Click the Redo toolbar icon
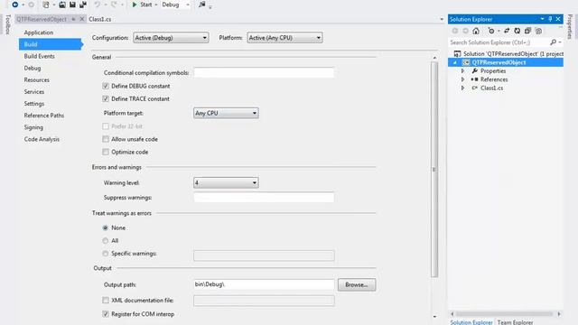This screenshot has width=578, height=325. [x=114, y=5]
